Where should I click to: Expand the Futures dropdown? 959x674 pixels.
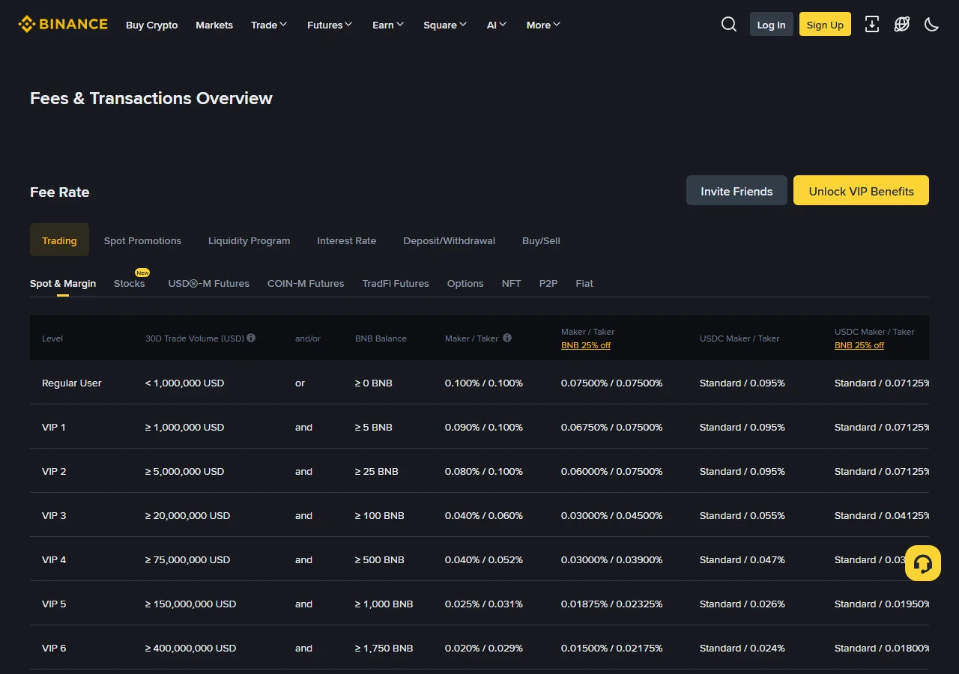[330, 25]
